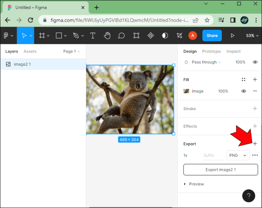
Task: Open the Page 1 dropdown
Action: [x=71, y=51]
